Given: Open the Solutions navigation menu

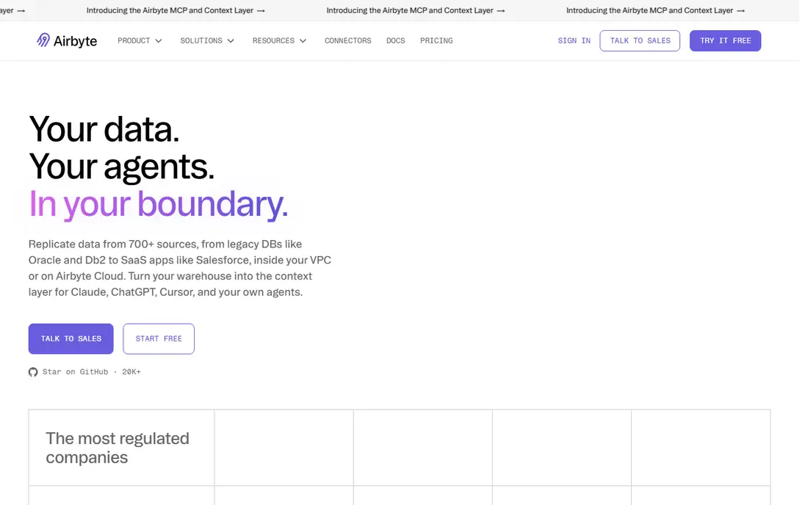Looking at the screenshot, I should coord(207,40).
